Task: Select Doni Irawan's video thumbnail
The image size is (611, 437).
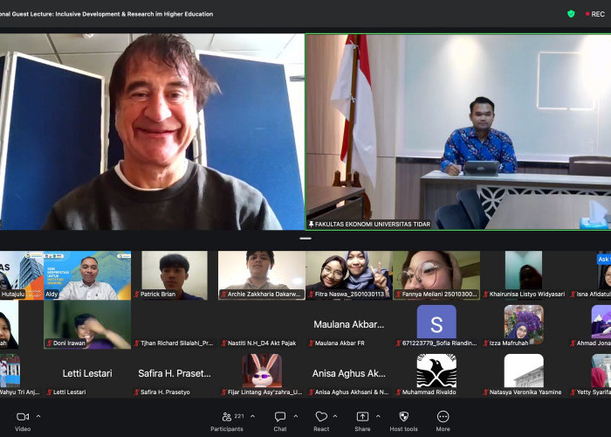Action: pyautogui.click(x=87, y=324)
